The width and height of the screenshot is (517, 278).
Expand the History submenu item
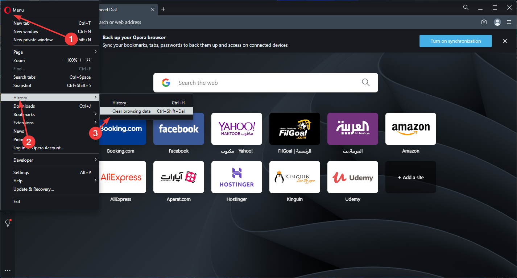(50, 98)
